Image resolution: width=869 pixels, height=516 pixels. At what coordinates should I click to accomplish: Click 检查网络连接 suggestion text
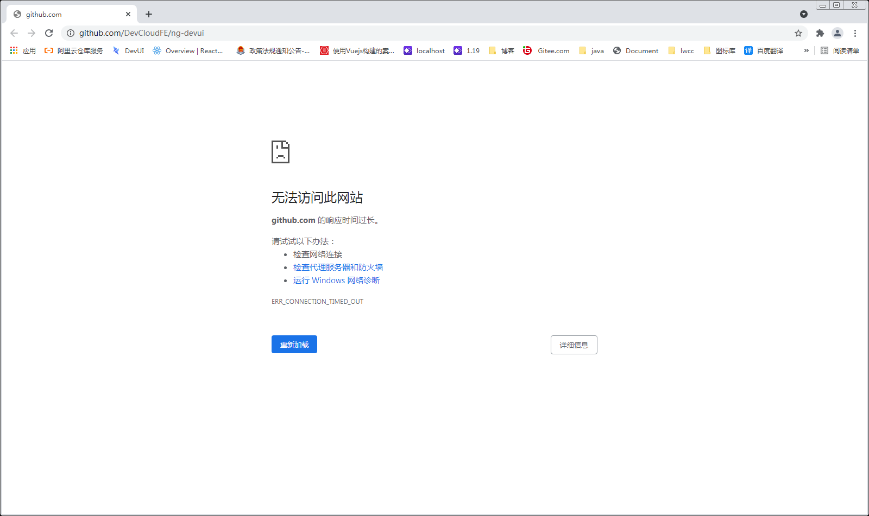pos(318,254)
